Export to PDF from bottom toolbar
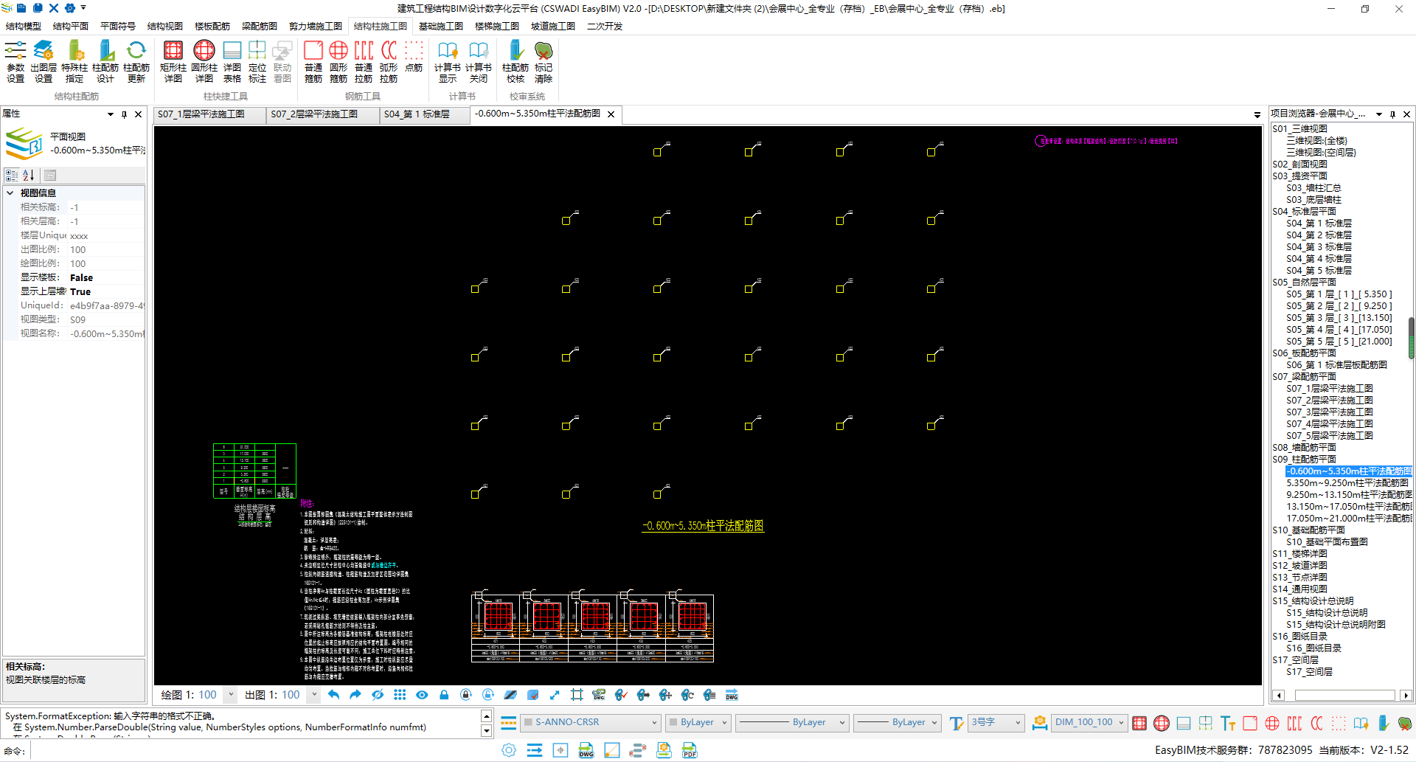 [690, 750]
